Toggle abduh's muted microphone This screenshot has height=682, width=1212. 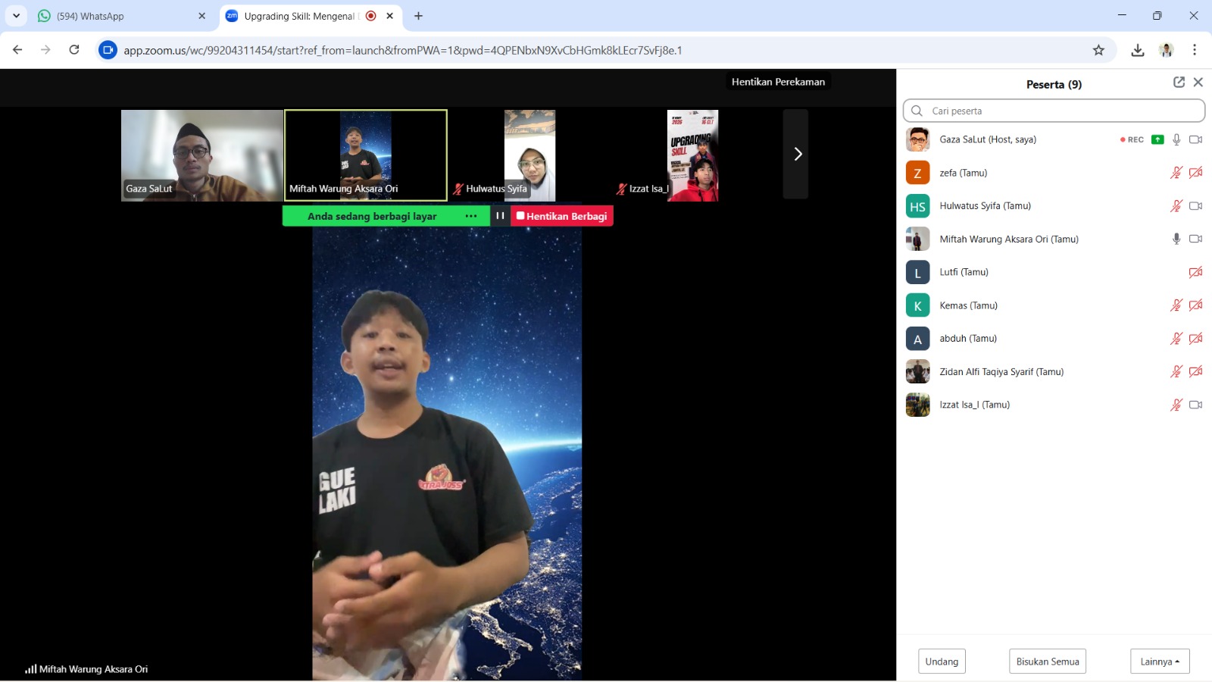click(x=1176, y=339)
